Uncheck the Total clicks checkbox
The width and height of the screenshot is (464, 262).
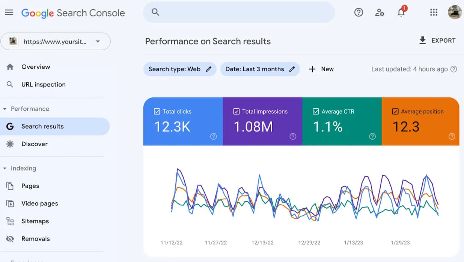[x=157, y=111]
